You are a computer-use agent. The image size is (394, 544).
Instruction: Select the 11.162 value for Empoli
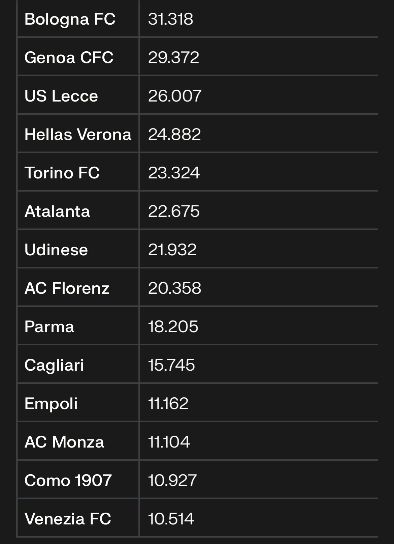pyautogui.click(x=168, y=403)
